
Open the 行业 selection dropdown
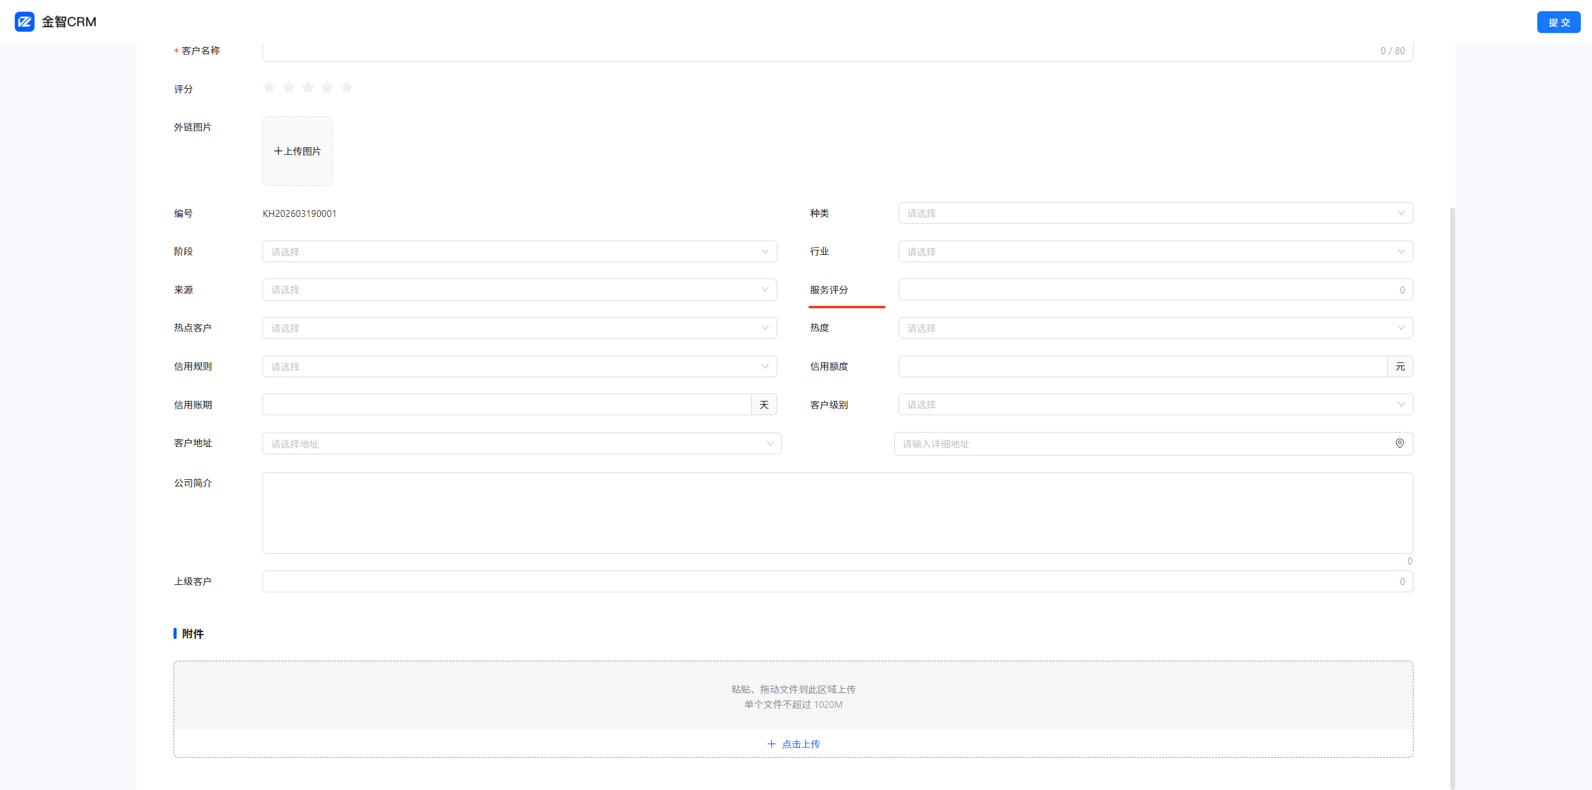(x=1155, y=252)
